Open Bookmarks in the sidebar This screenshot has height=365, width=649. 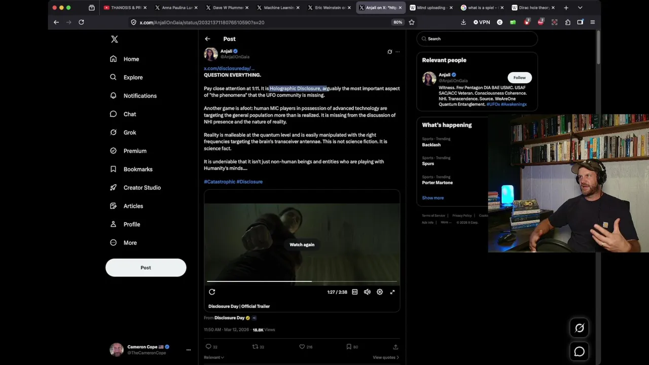(131, 169)
